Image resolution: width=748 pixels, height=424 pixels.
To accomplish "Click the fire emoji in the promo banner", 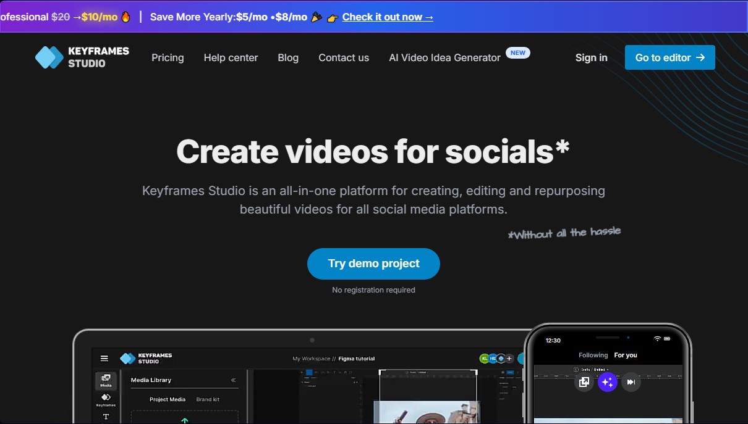I will [x=125, y=17].
